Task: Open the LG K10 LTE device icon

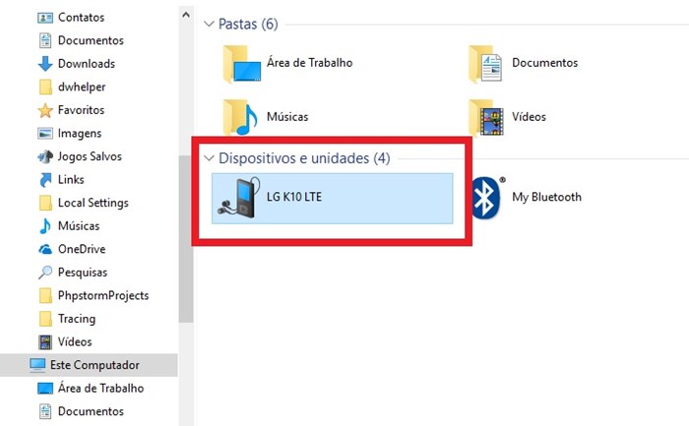Action: (x=237, y=197)
